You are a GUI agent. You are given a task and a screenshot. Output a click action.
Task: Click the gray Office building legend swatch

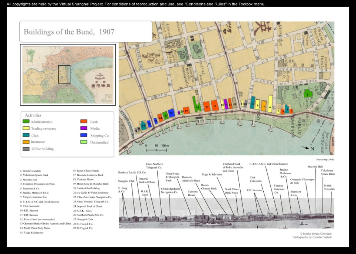[x=26, y=149]
